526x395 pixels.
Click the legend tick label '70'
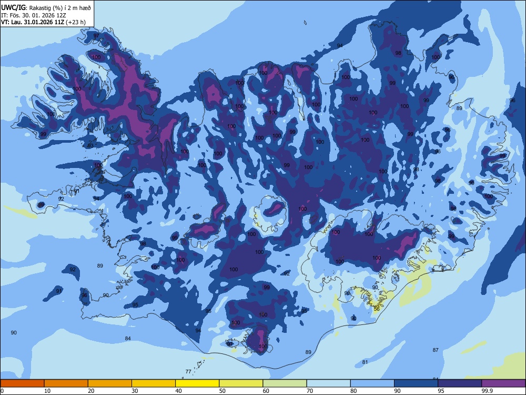point(310,391)
